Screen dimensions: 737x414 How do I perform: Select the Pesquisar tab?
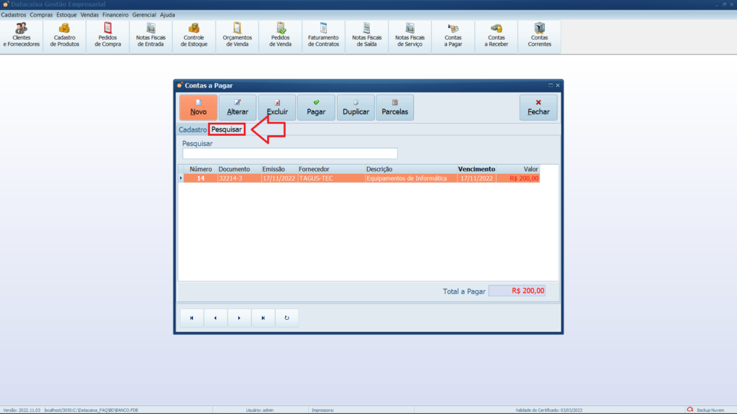(226, 129)
